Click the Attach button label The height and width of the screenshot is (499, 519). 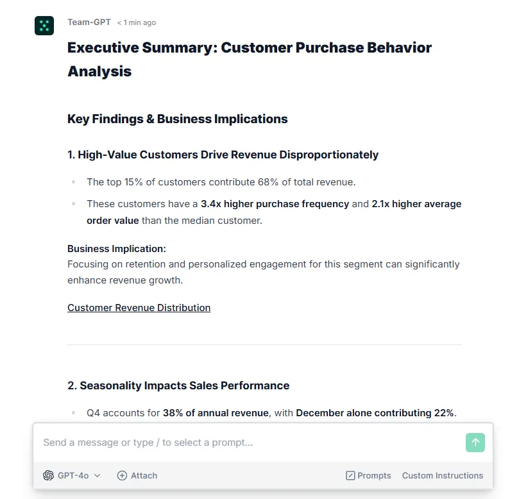pos(144,475)
